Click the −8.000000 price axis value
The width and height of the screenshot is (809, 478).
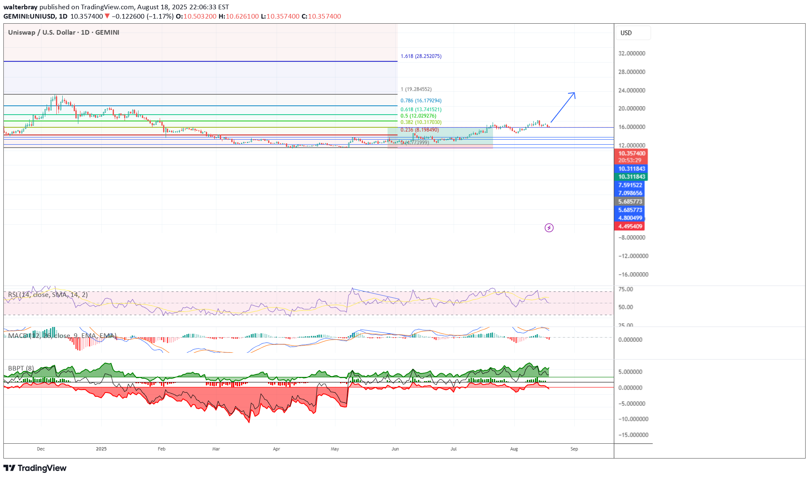pos(632,238)
